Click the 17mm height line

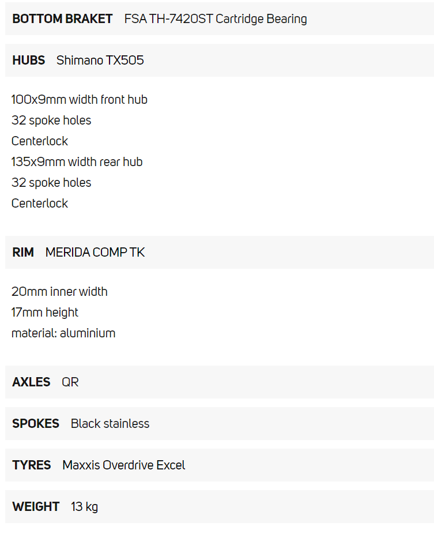click(45, 313)
